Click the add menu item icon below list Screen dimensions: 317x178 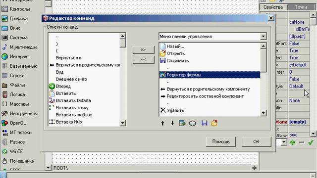pyautogui.click(x=182, y=123)
